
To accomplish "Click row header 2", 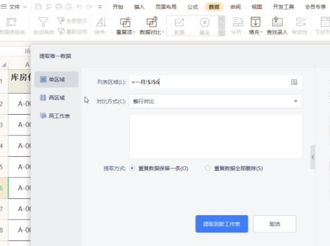I will coord(4,104).
